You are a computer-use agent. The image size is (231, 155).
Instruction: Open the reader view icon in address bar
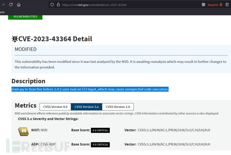tap(227, 5)
